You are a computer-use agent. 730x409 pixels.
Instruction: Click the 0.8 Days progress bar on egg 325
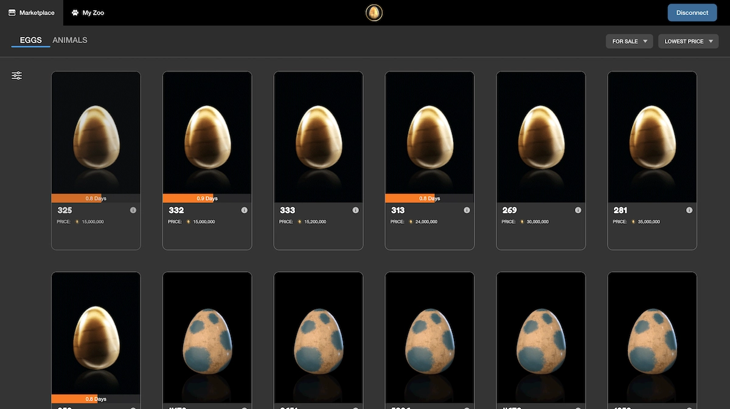tap(96, 198)
